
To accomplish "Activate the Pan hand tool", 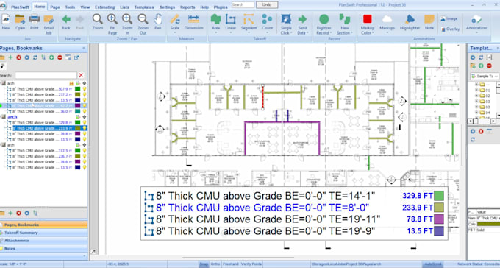I will 158,22.
